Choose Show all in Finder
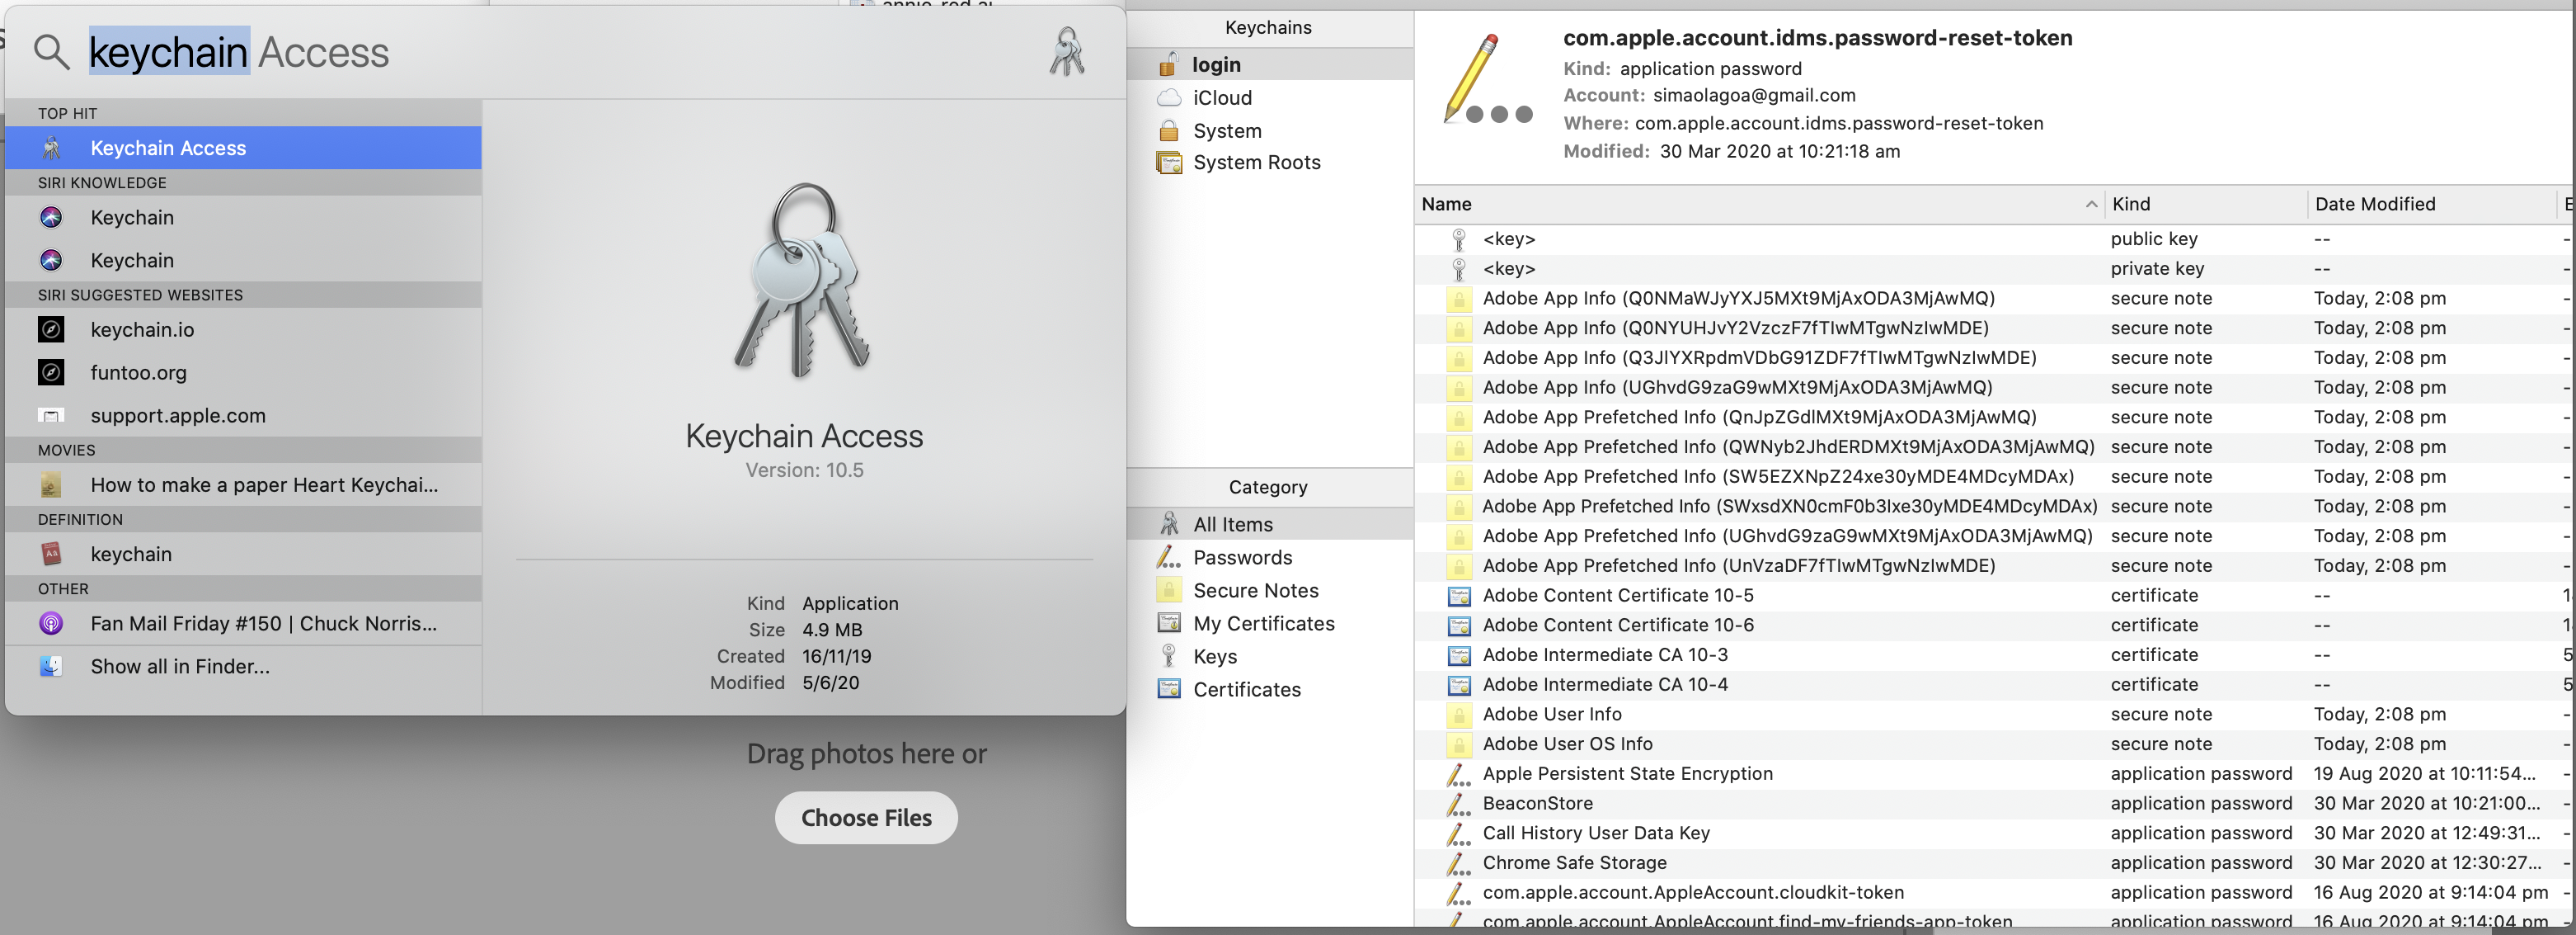2576x935 pixels. (180, 667)
